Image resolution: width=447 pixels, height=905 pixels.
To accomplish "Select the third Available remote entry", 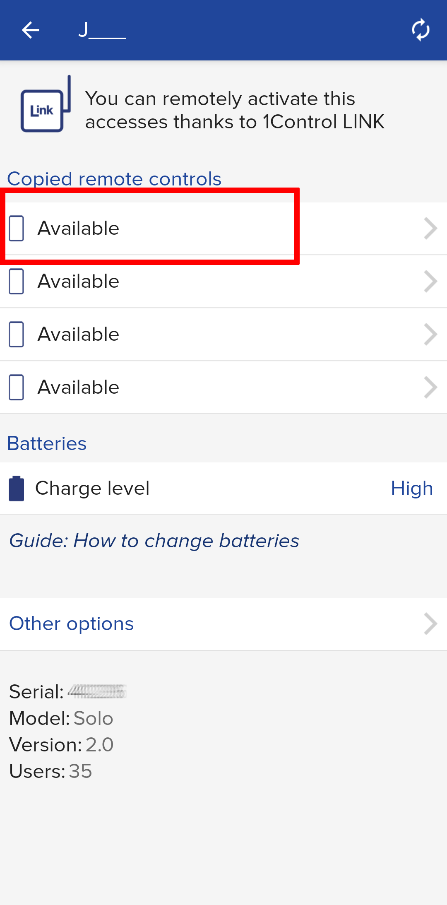I will pyautogui.click(x=223, y=335).
